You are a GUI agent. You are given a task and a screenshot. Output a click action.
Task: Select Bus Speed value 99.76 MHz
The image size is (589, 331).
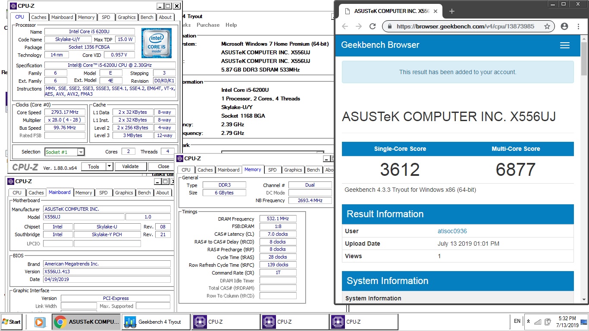click(65, 128)
